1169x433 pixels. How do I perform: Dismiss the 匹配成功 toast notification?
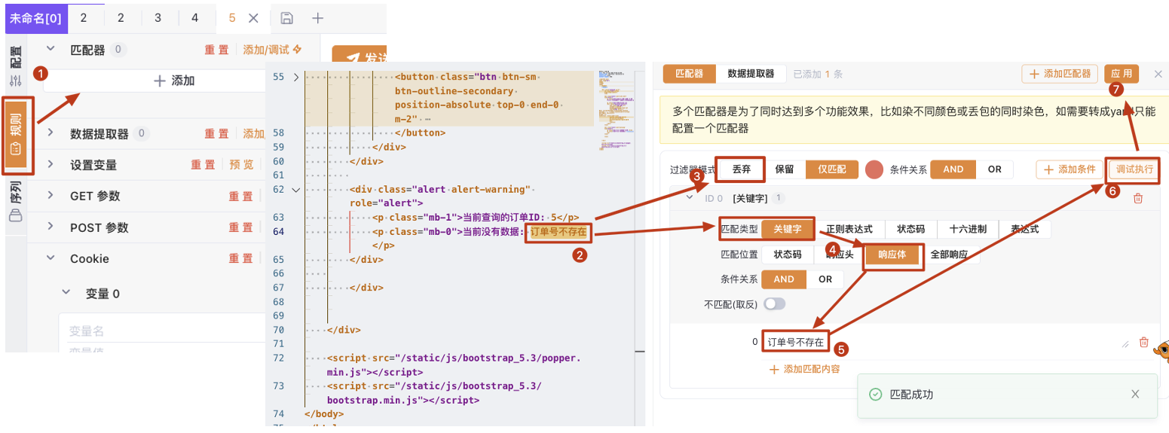pos(1135,394)
